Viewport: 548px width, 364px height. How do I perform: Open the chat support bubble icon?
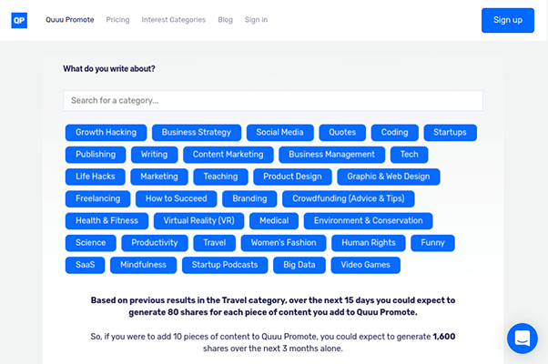[523, 339]
